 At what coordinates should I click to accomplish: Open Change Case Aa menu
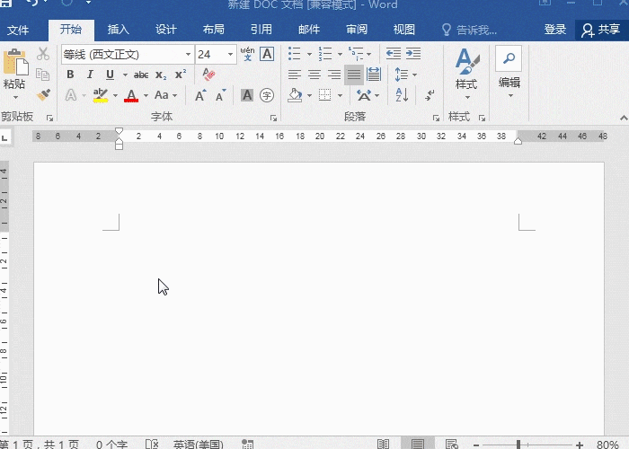tap(165, 95)
